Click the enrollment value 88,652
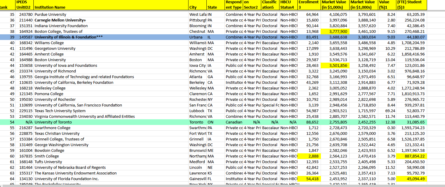 coord(309,122)
